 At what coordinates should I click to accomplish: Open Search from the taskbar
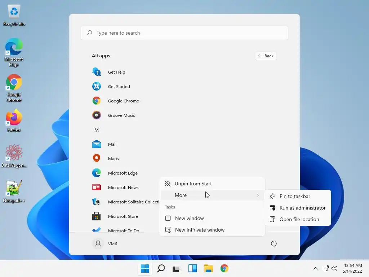coord(161,268)
